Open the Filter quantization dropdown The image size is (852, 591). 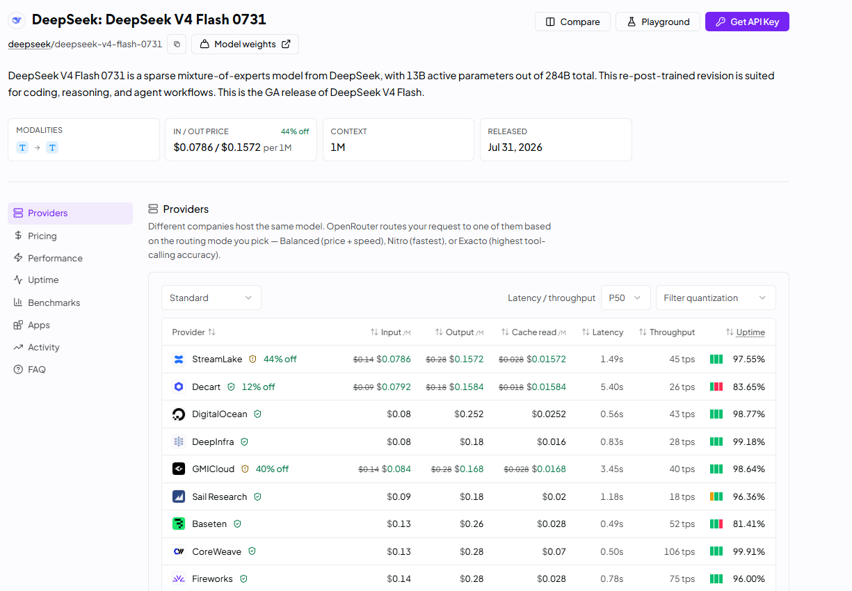[x=716, y=298]
